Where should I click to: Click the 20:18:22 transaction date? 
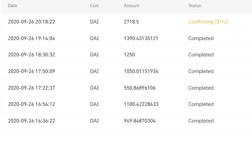pos(31,22)
